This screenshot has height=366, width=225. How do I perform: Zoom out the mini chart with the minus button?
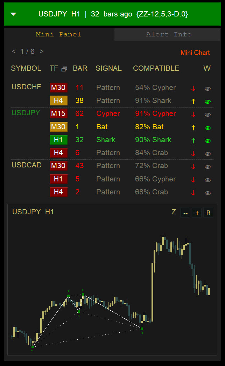click(x=185, y=213)
